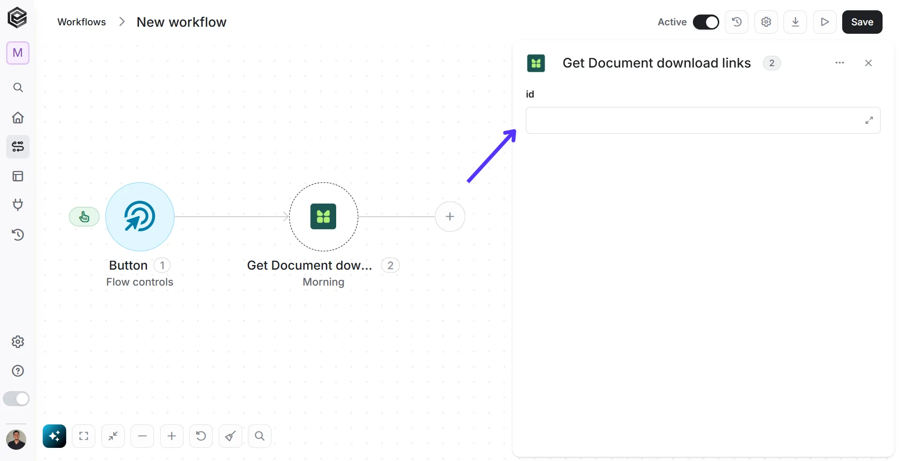This screenshot has width=899, height=461.
Task: Click the panel's Morning app icon
Action: 536,63
